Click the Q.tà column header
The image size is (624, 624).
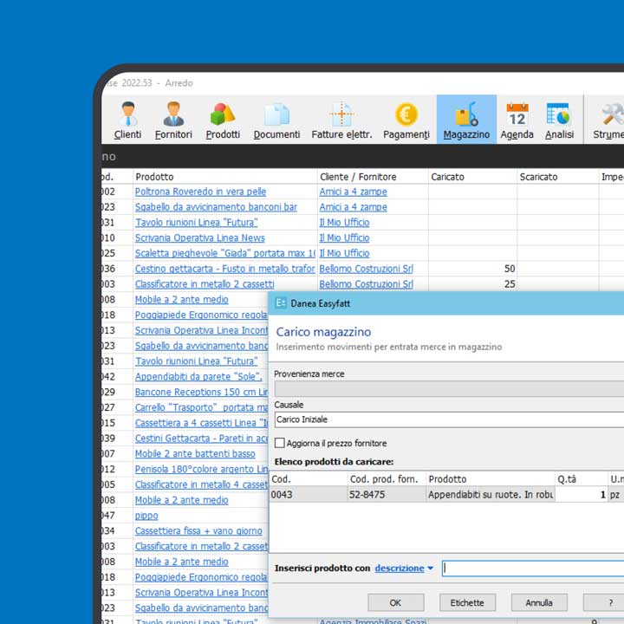[x=581, y=479]
